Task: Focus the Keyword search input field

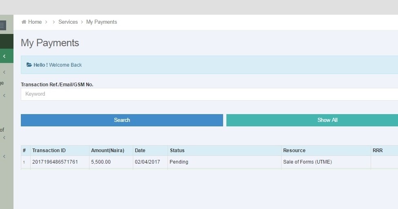Action: [209, 94]
